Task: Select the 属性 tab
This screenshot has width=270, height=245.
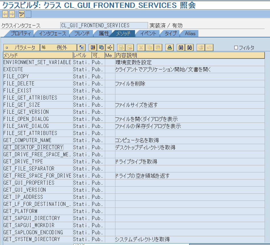Action: coord(104,33)
